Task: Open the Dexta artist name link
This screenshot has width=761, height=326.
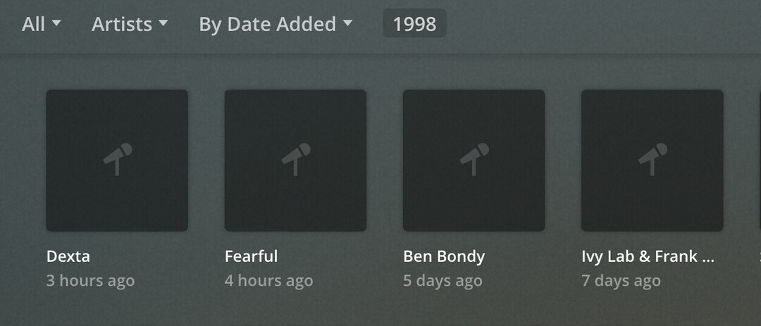Action: 68,256
